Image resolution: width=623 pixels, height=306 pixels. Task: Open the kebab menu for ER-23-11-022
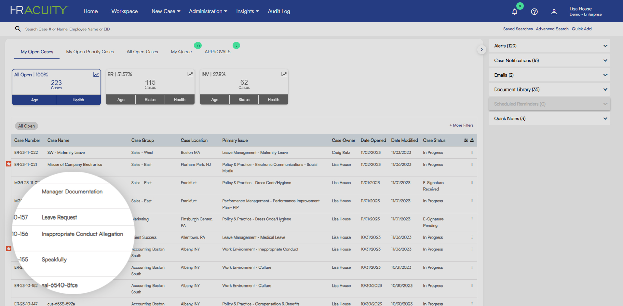pos(472,152)
